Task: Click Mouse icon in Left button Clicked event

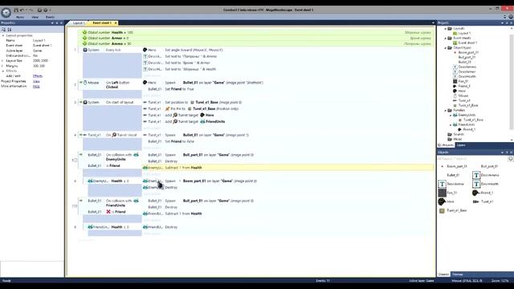Action: point(85,83)
